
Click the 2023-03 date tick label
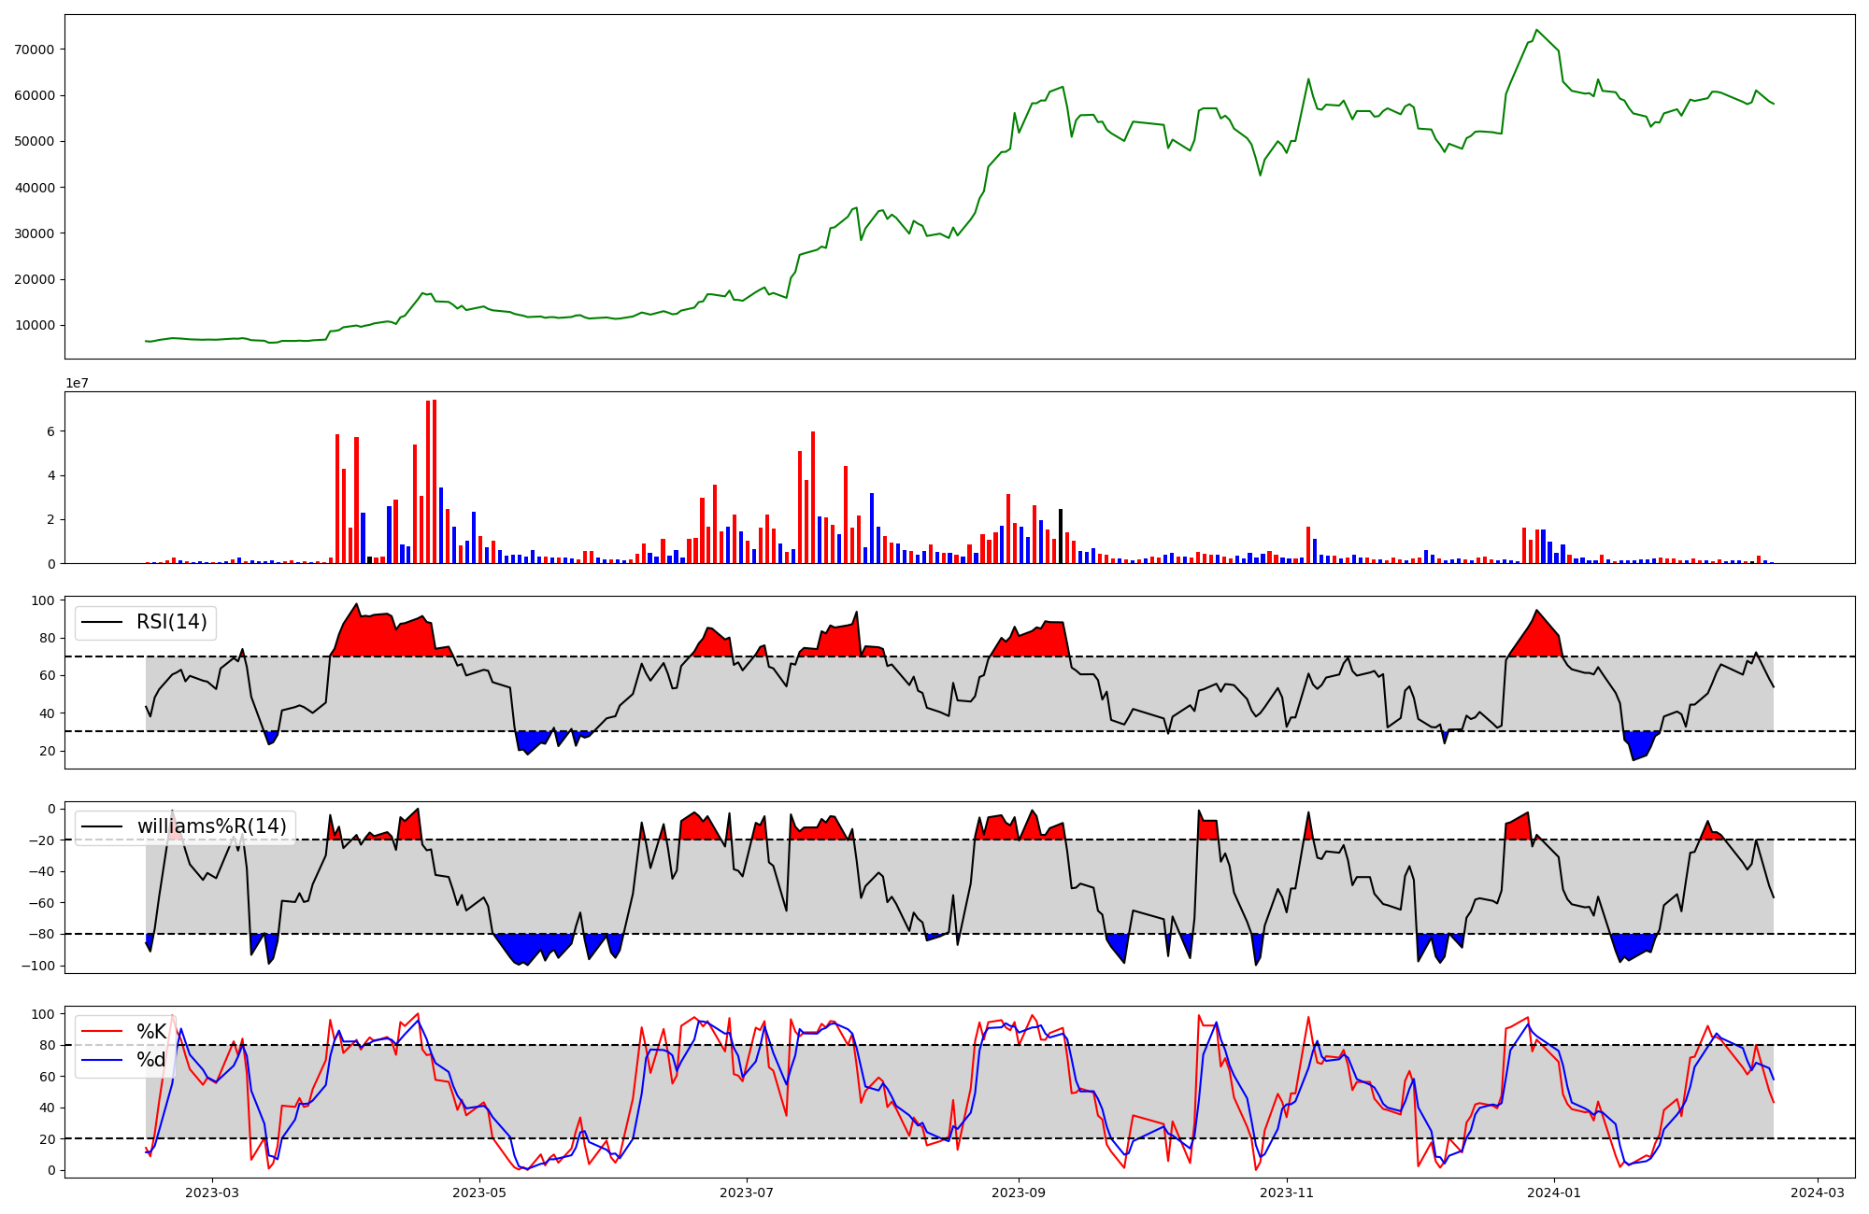coord(212,1193)
